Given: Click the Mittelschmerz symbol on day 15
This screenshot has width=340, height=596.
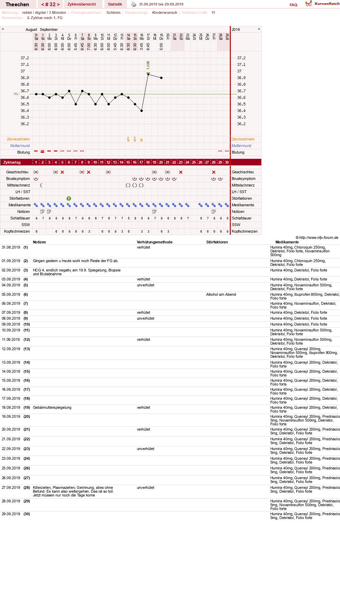Looking at the screenshot, I should 128,185.
